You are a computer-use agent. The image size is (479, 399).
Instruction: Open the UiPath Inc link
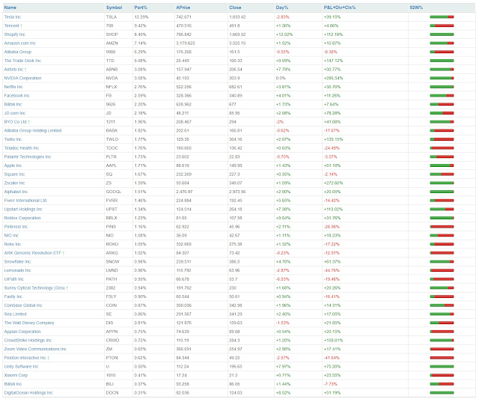[x=13, y=279]
